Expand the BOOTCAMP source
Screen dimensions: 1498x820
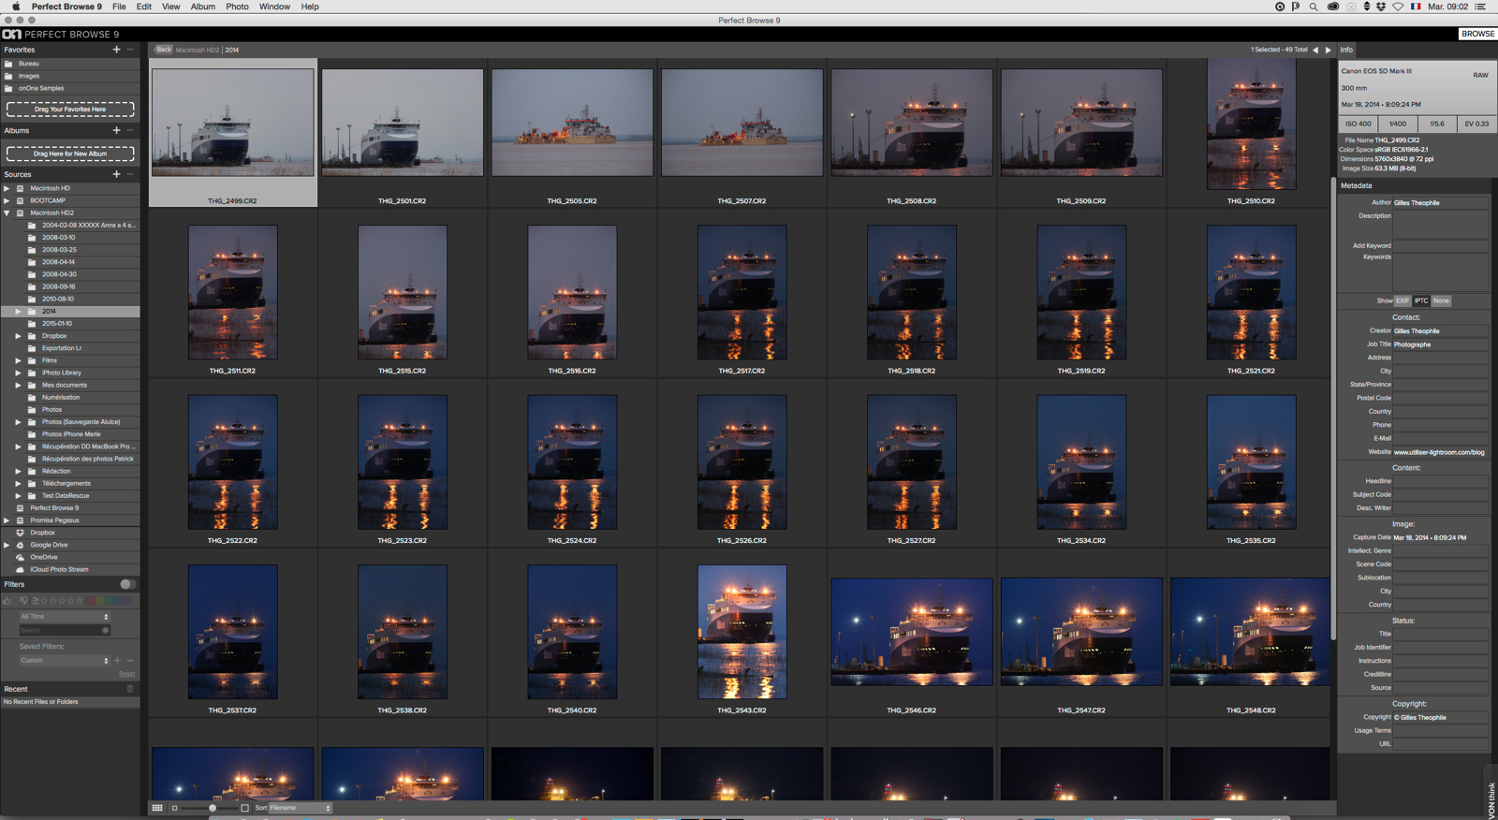coord(7,200)
